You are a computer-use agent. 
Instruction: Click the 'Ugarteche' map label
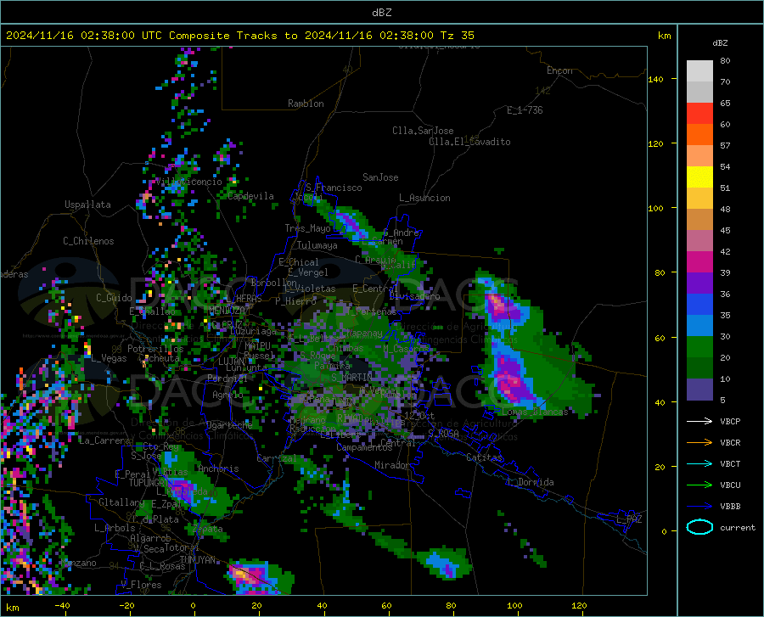click(229, 424)
